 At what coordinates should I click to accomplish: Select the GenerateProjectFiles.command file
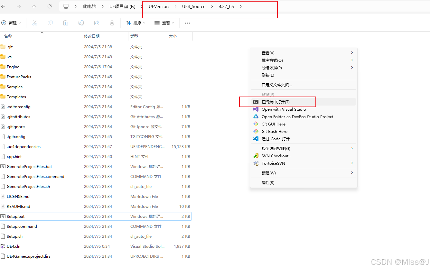click(x=96, y=176)
